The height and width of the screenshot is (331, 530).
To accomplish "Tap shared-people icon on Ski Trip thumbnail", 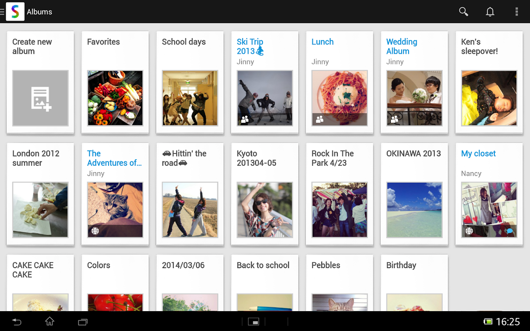I will (x=245, y=119).
